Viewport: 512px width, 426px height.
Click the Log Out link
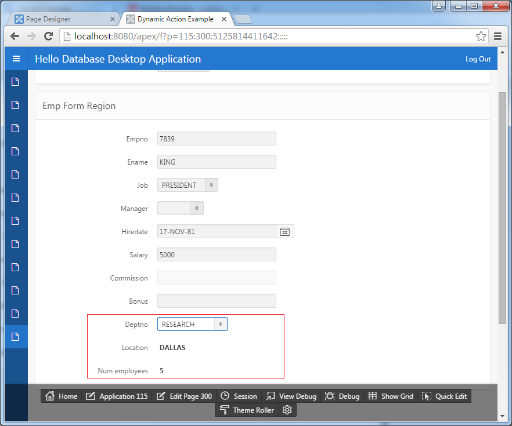click(478, 59)
